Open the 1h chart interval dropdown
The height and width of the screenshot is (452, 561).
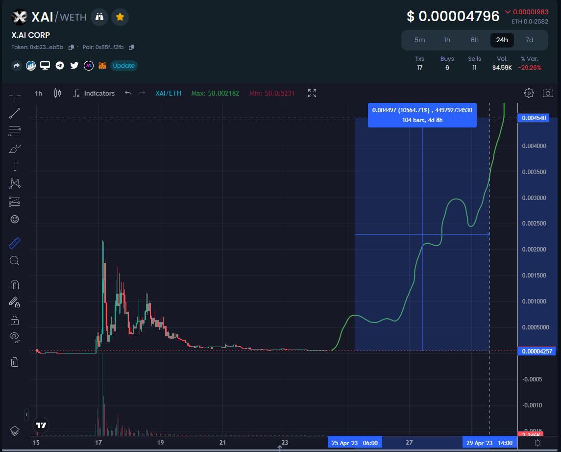coord(39,94)
